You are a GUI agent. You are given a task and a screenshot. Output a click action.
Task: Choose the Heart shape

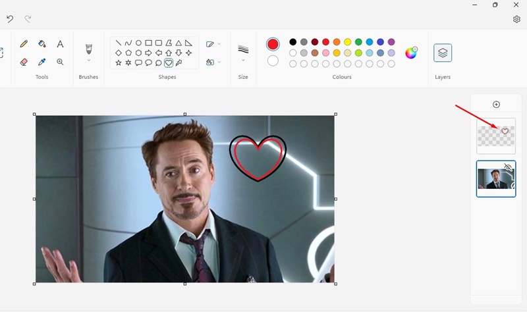169,63
